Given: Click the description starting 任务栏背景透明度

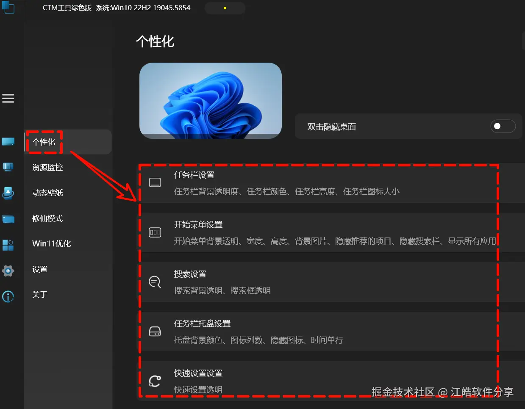Looking at the screenshot, I should pos(287,192).
